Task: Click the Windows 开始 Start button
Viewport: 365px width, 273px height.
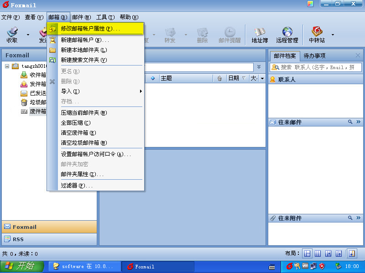Action: tap(19, 266)
